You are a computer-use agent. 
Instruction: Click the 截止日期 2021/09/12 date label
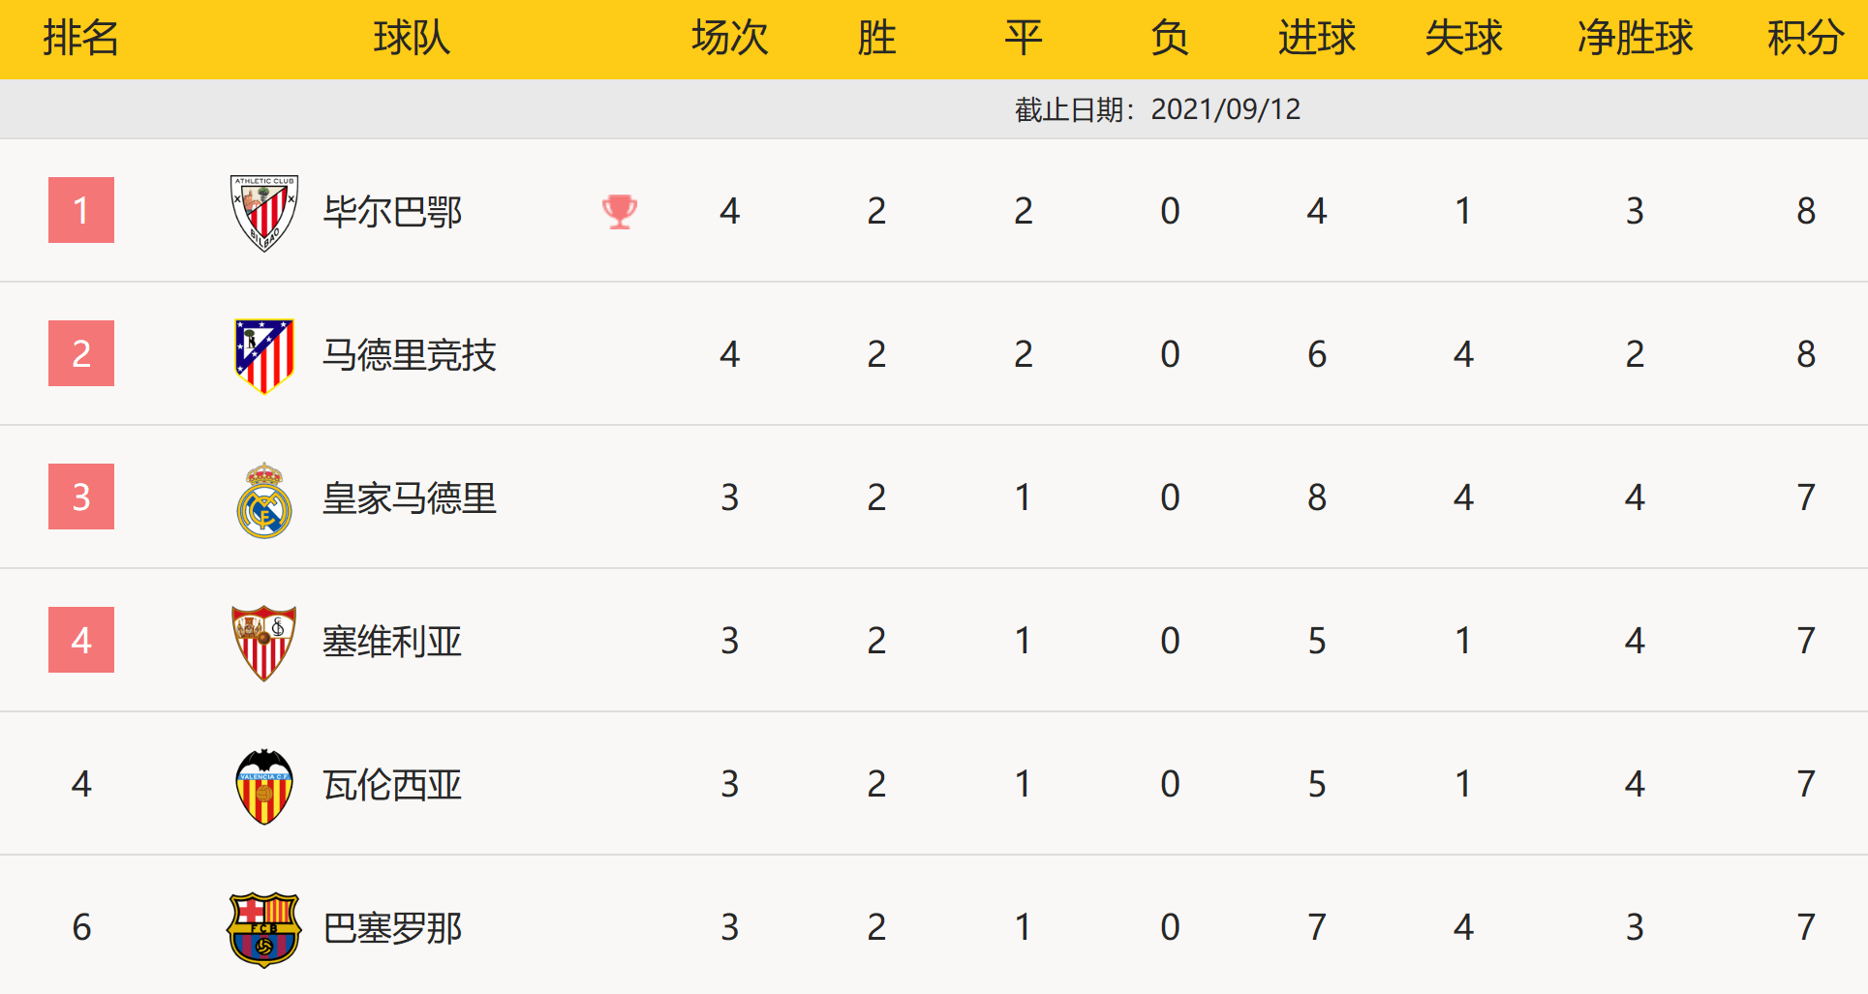pos(1157,109)
